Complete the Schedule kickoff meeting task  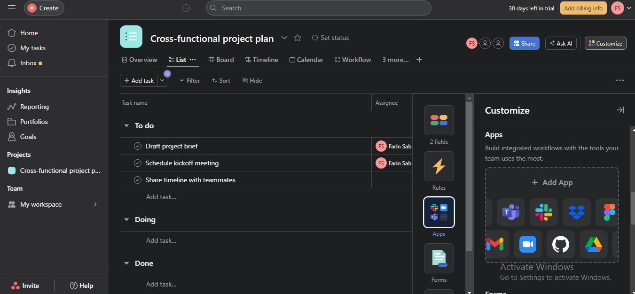pyautogui.click(x=138, y=163)
